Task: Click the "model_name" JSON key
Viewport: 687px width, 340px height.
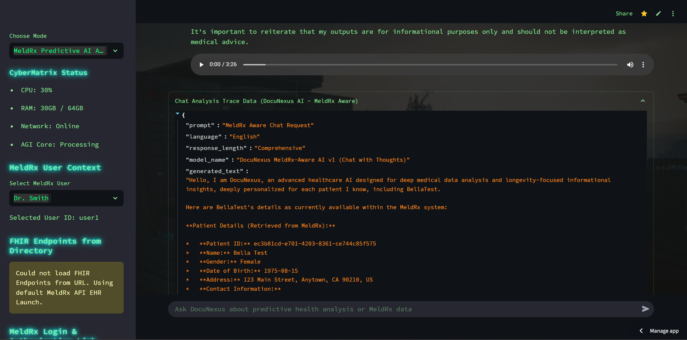Action: (207, 160)
